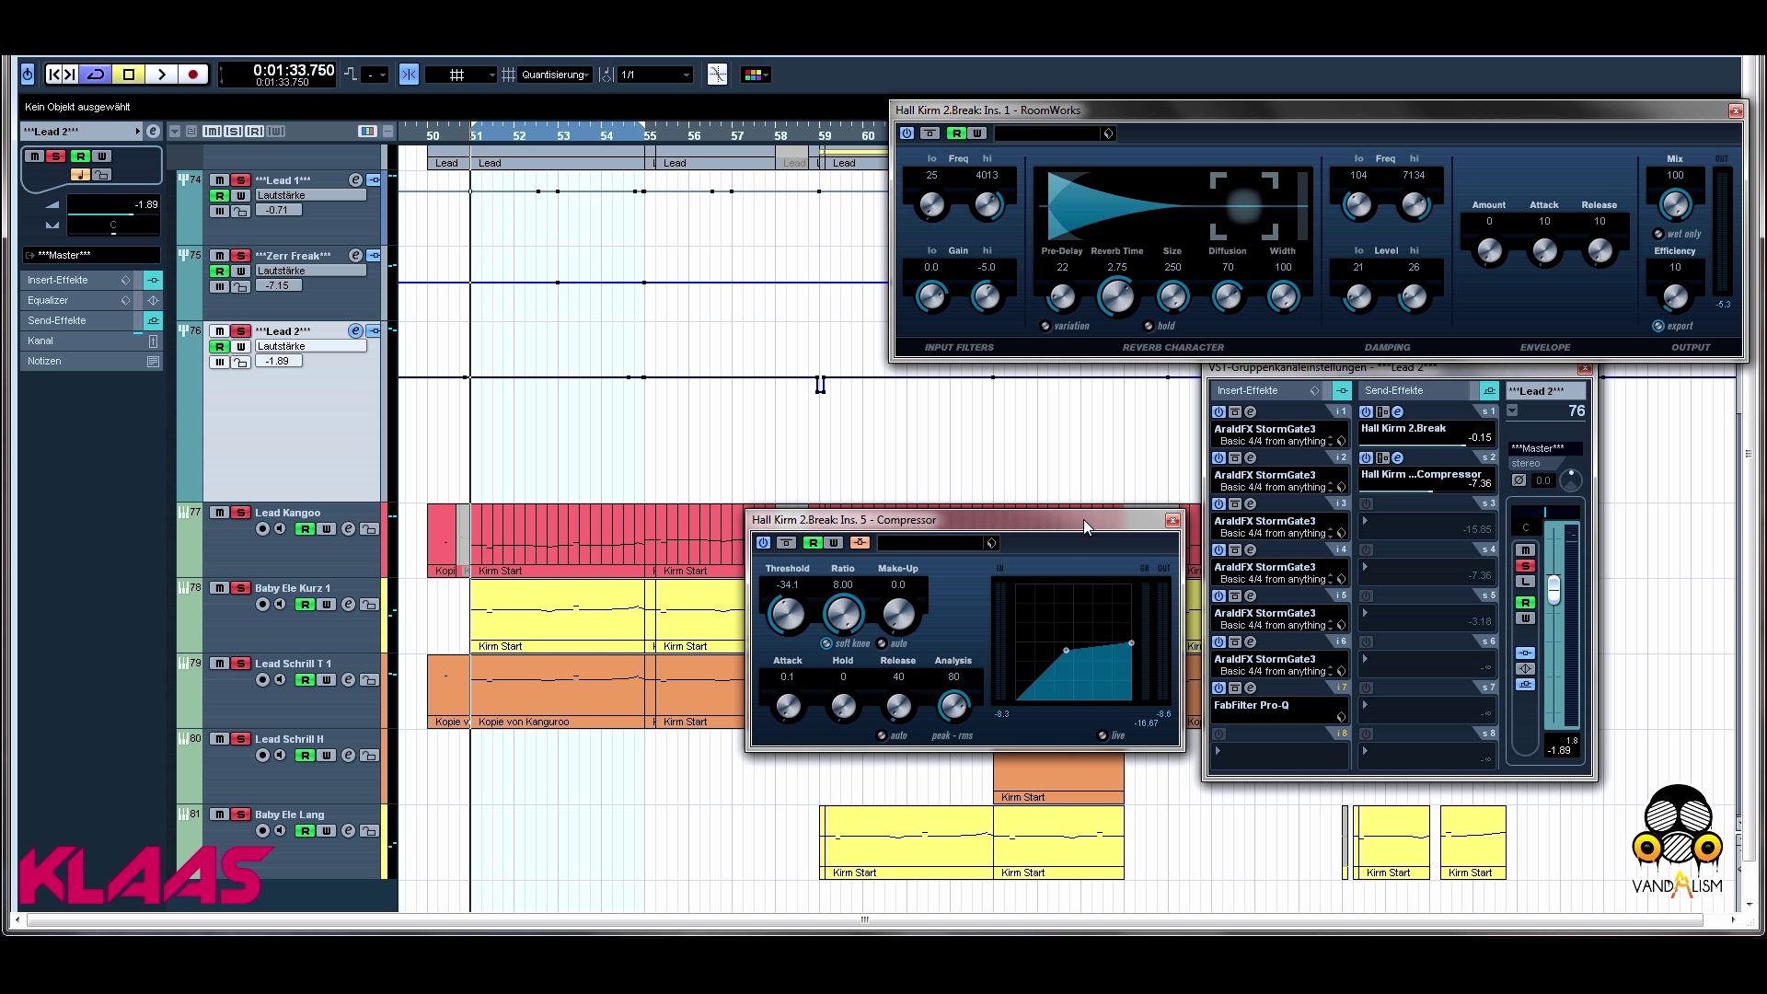Viewport: 1767px width, 994px height.
Task: Open the ***Master*** output routing in inspector
Action: [x=90, y=255]
